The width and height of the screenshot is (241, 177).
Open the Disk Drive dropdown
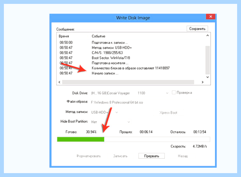[167, 93]
